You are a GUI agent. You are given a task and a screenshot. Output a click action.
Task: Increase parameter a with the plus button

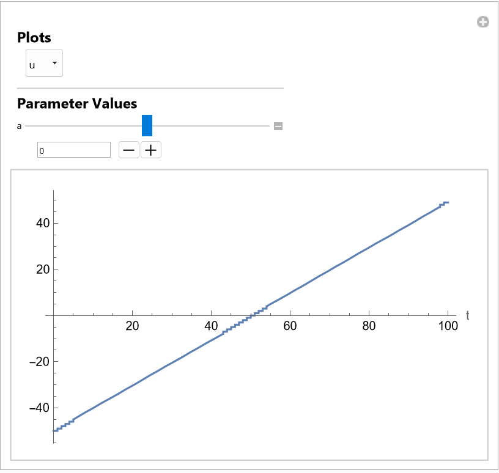coord(151,150)
